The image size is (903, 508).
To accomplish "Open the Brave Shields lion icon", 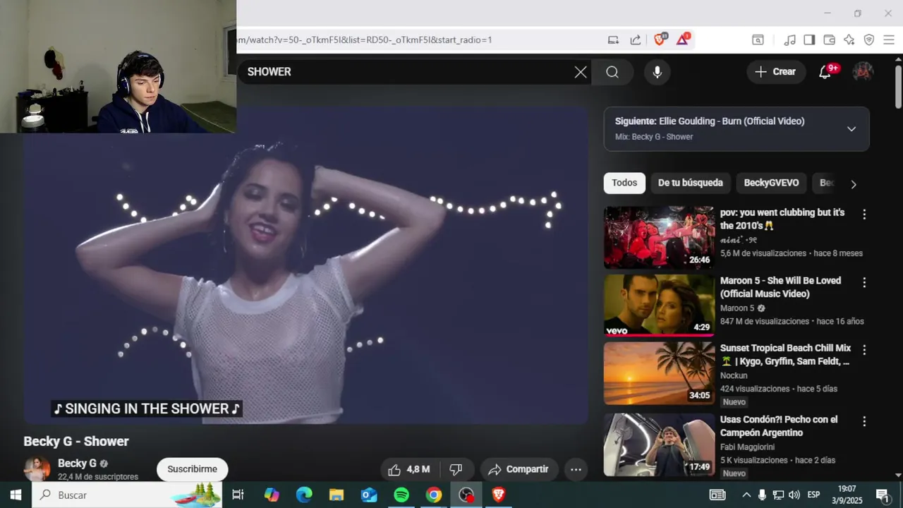I will [x=660, y=40].
